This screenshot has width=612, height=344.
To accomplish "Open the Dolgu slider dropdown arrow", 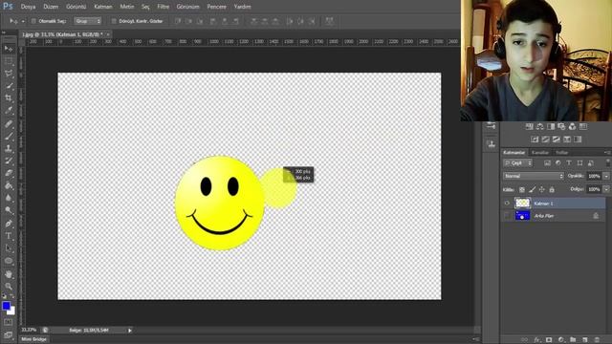I will (x=606, y=189).
